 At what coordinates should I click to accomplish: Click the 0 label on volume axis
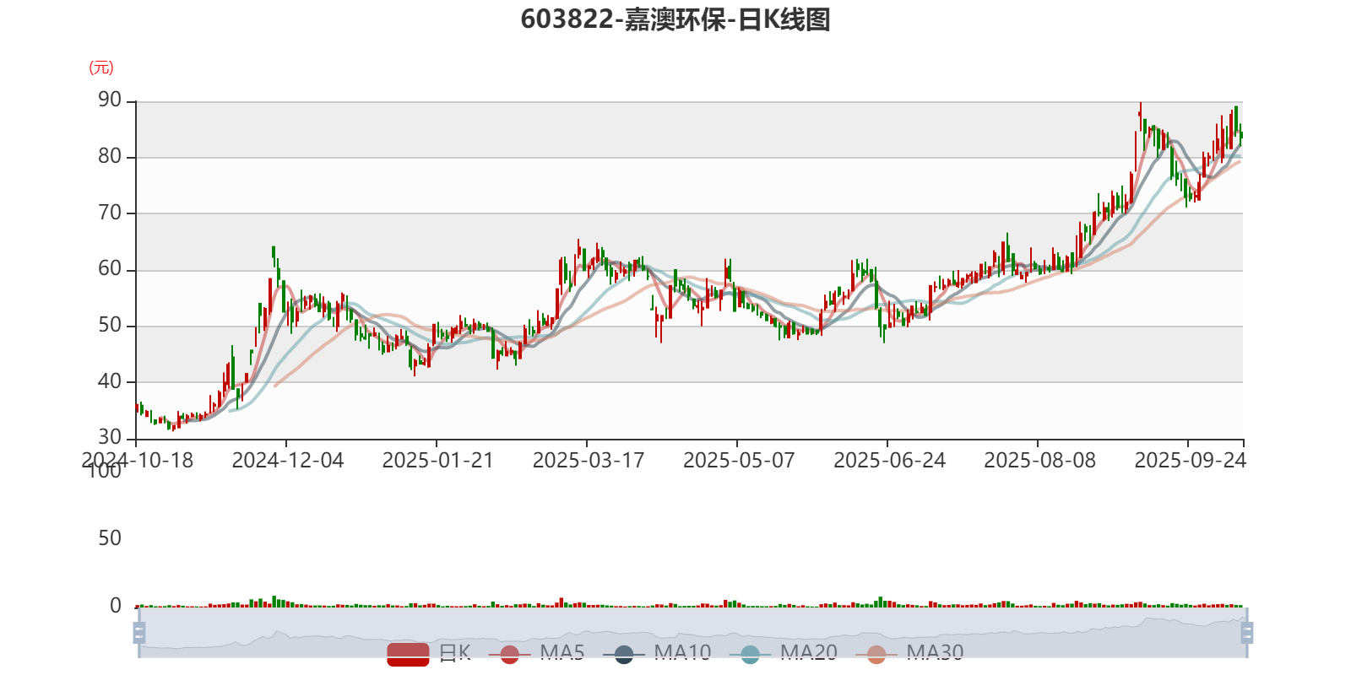116,606
